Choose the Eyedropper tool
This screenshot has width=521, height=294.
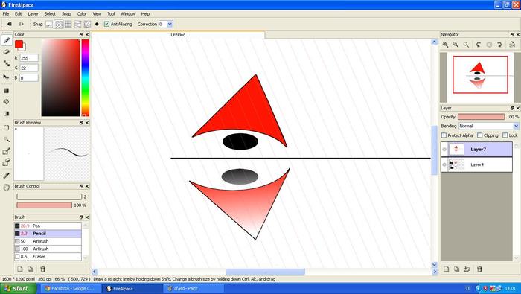pyautogui.click(x=6, y=176)
